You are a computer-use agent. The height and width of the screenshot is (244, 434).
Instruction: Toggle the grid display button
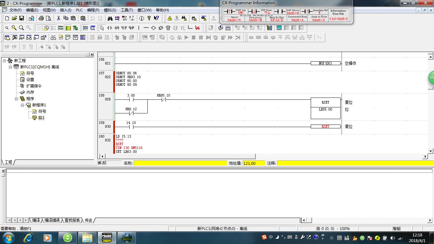pyautogui.click(x=39, y=28)
